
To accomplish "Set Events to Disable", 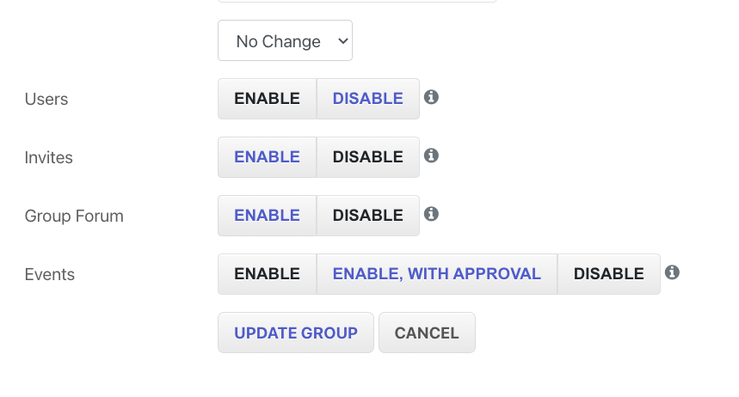I will pyautogui.click(x=609, y=274).
